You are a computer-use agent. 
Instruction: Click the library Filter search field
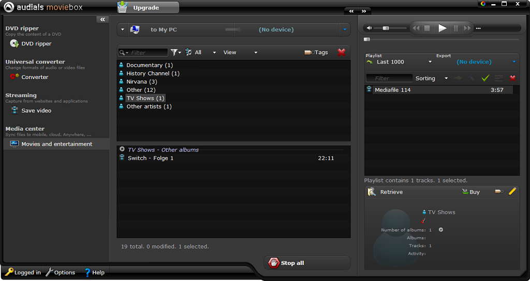(143, 53)
